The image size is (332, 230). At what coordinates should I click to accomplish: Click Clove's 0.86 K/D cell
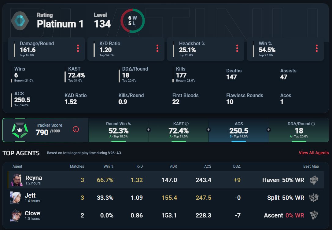[137, 215]
